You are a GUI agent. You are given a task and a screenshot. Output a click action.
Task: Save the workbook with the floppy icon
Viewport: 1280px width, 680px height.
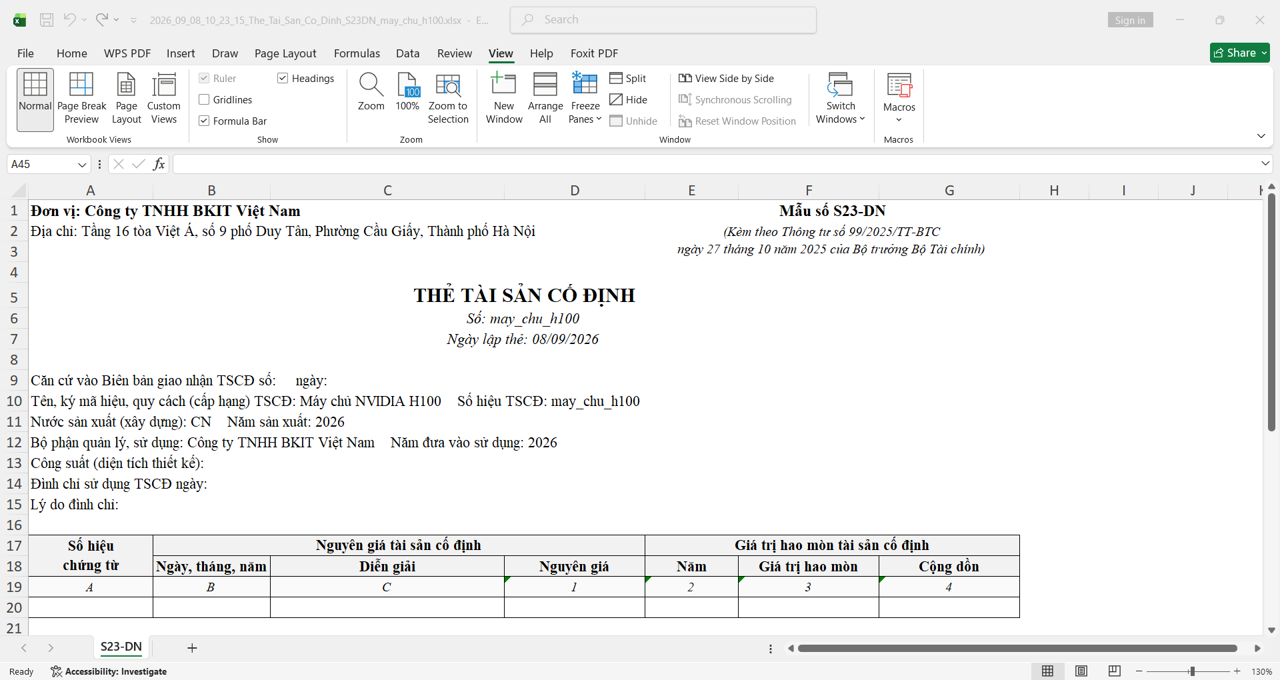47,20
